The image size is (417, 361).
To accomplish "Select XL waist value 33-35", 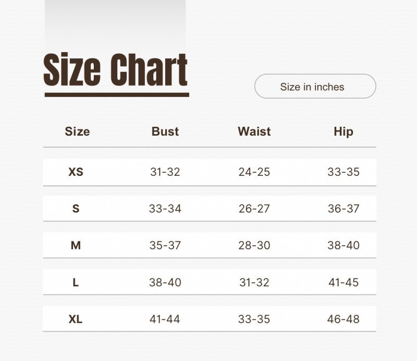I will click(x=254, y=319).
